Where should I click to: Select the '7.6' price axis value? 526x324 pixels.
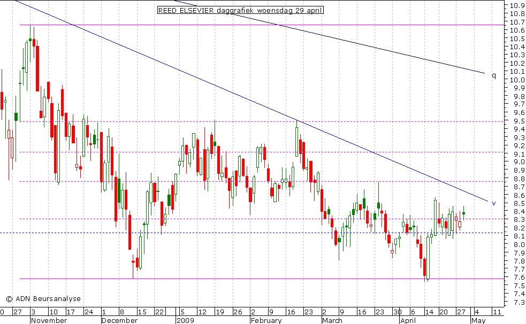point(519,277)
